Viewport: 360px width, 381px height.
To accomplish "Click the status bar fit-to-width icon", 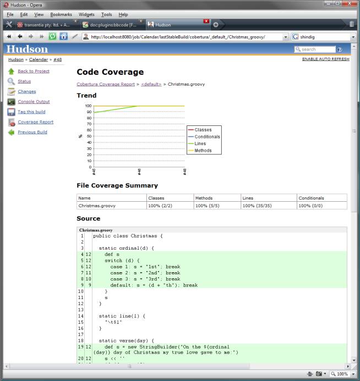I will click(310, 374).
